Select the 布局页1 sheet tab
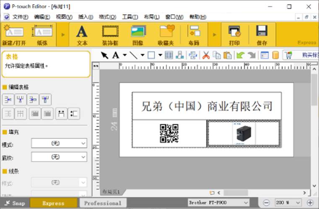Screen dimensions: 319x209 click(111, 192)
